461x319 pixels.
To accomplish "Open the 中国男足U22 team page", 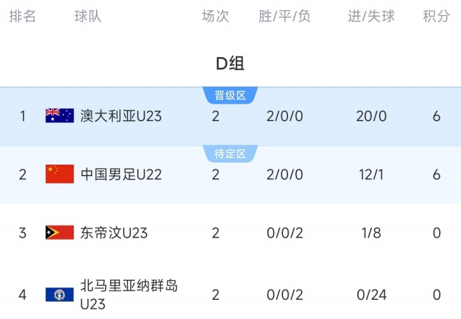I will 121,174.
